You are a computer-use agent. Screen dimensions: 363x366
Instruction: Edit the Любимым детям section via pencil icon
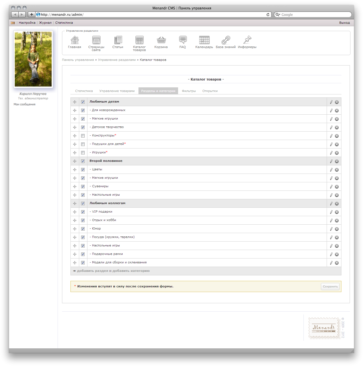pyautogui.click(x=331, y=102)
